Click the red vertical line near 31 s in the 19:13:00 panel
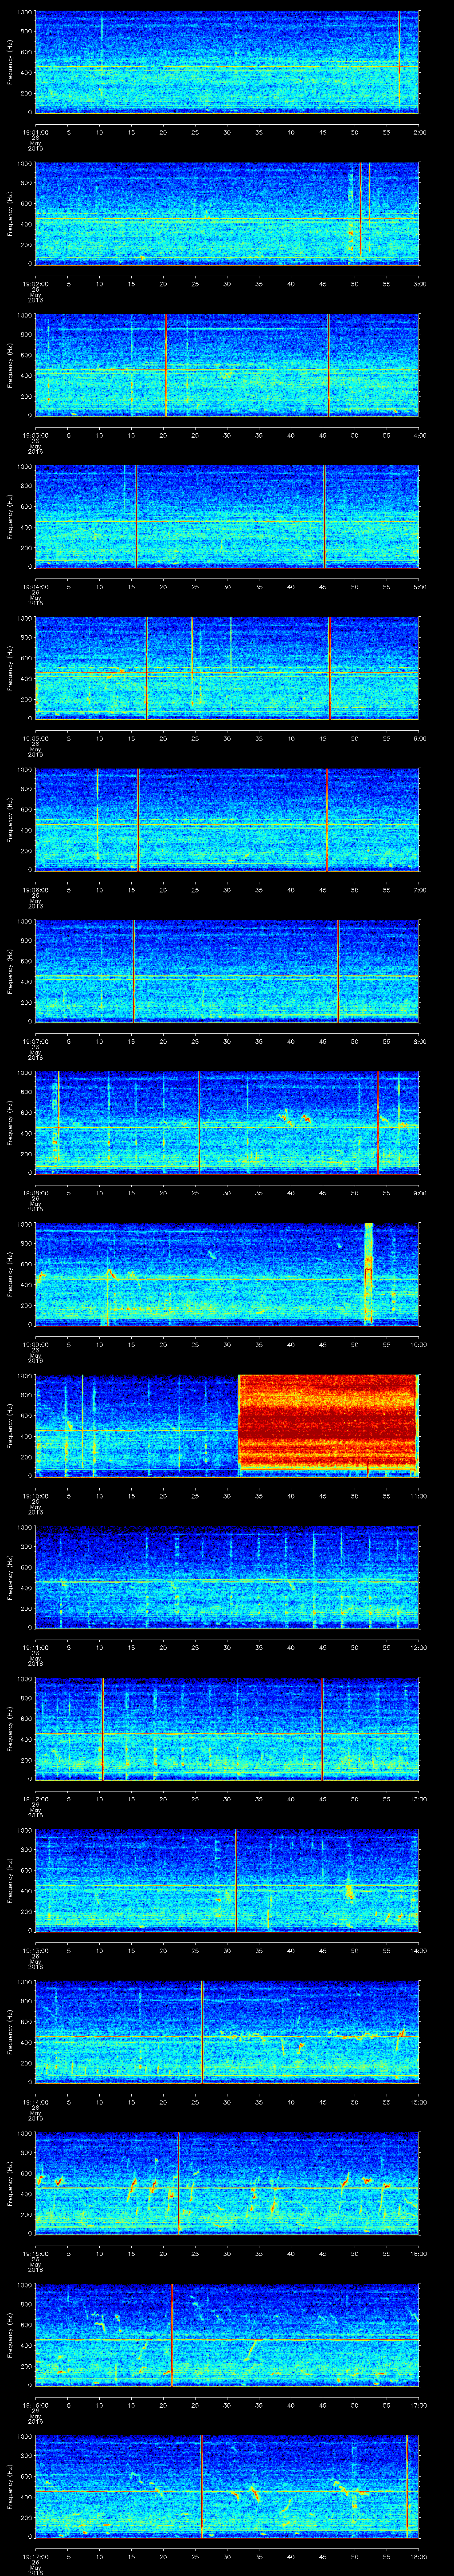This screenshot has width=454, height=2576. 235,1882
